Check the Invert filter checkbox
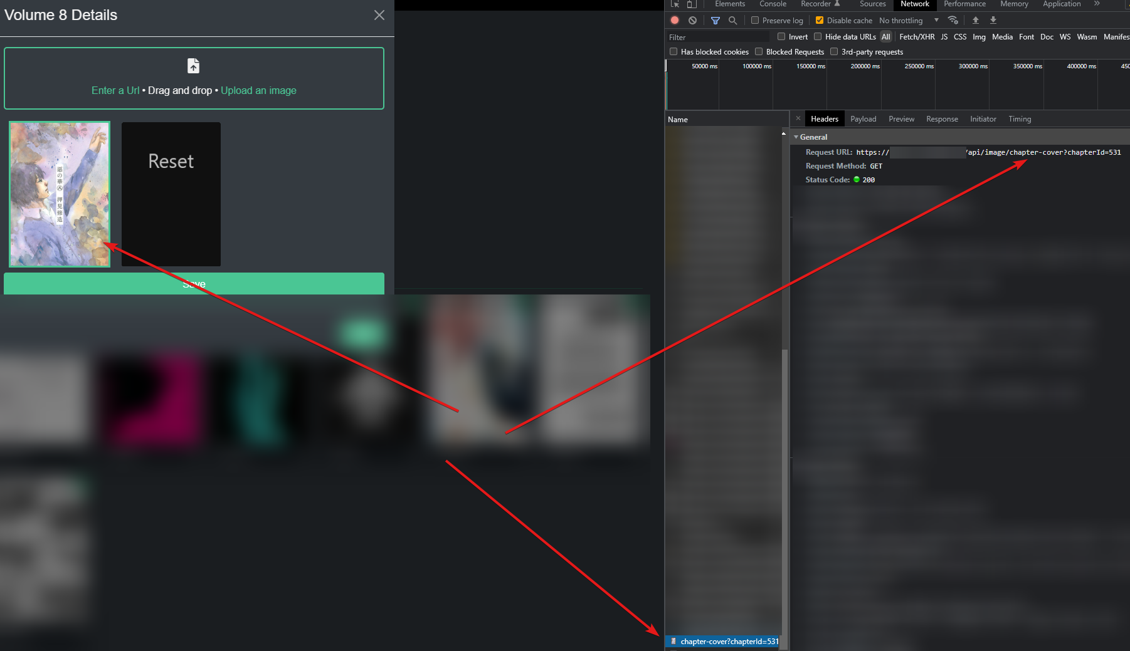1130x651 pixels. (x=781, y=36)
